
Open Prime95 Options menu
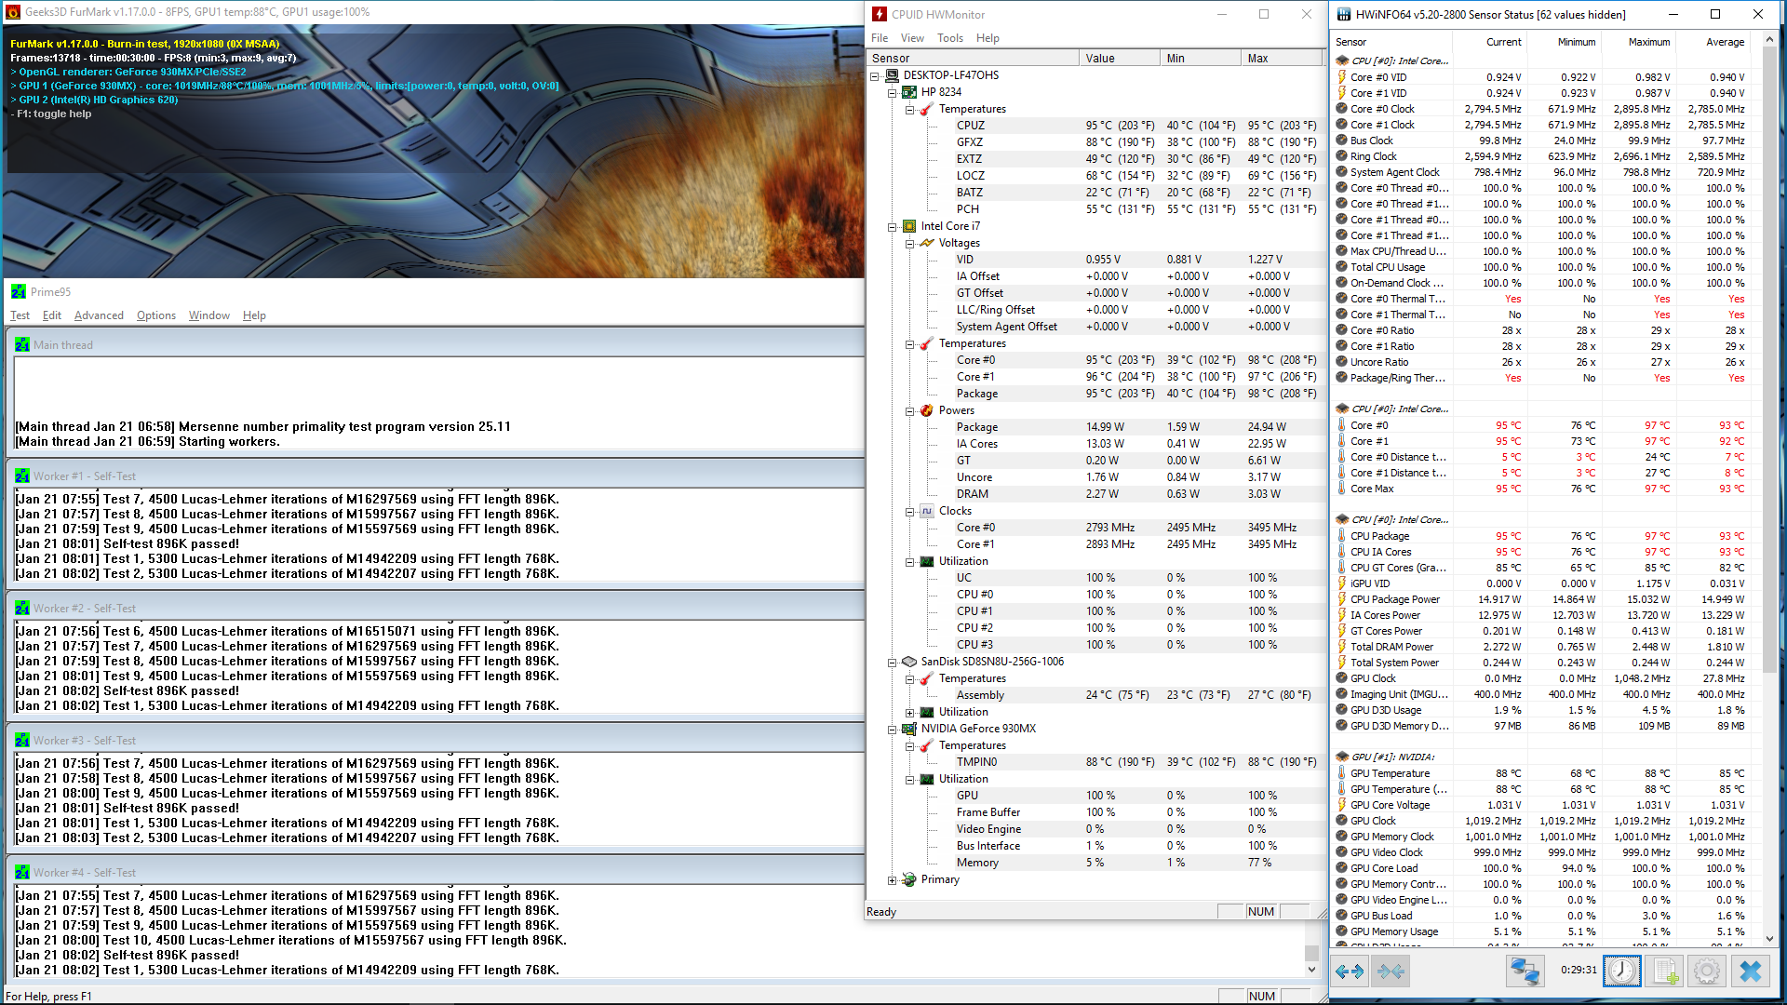(156, 315)
